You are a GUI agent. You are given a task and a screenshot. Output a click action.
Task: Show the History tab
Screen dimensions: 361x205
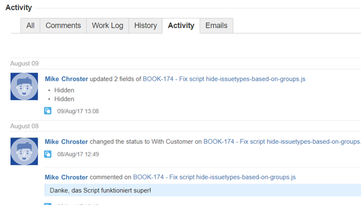click(145, 26)
